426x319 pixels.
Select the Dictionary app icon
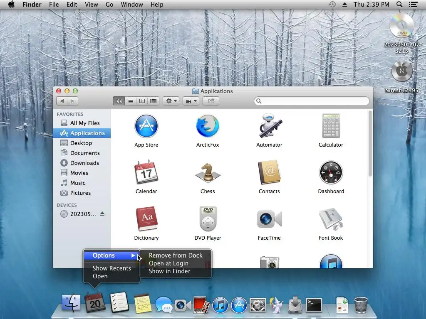(146, 219)
